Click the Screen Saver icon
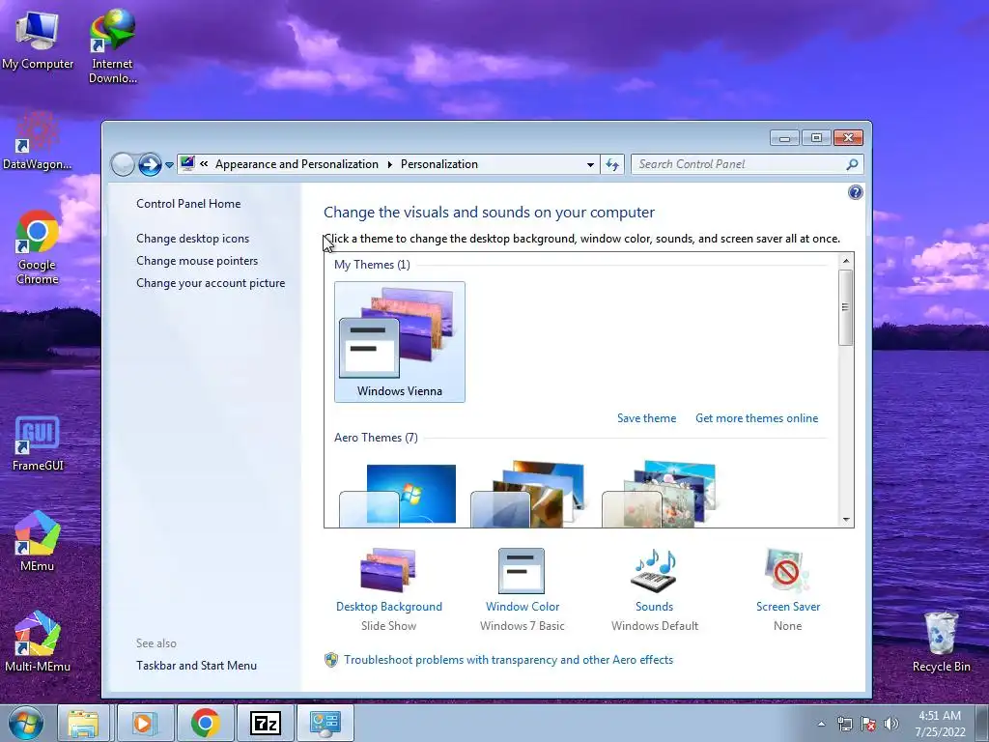This screenshot has width=989, height=742. [787, 570]
